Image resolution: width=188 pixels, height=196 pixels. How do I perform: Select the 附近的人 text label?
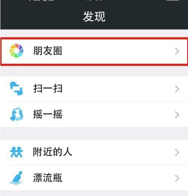53,152
